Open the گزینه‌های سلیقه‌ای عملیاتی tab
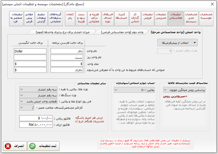Viewport: 218px width, 154px height. pyautogui.click(x=55, y=19)
